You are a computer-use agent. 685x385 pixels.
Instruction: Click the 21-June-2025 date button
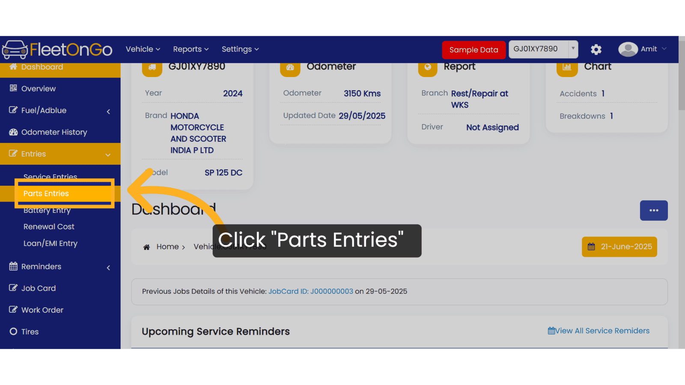click(619, 247)
